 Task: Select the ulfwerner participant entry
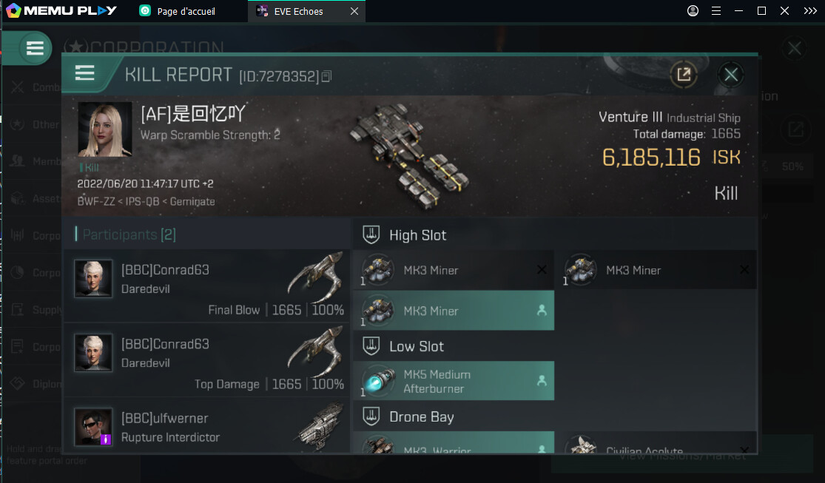pos(207,428)
